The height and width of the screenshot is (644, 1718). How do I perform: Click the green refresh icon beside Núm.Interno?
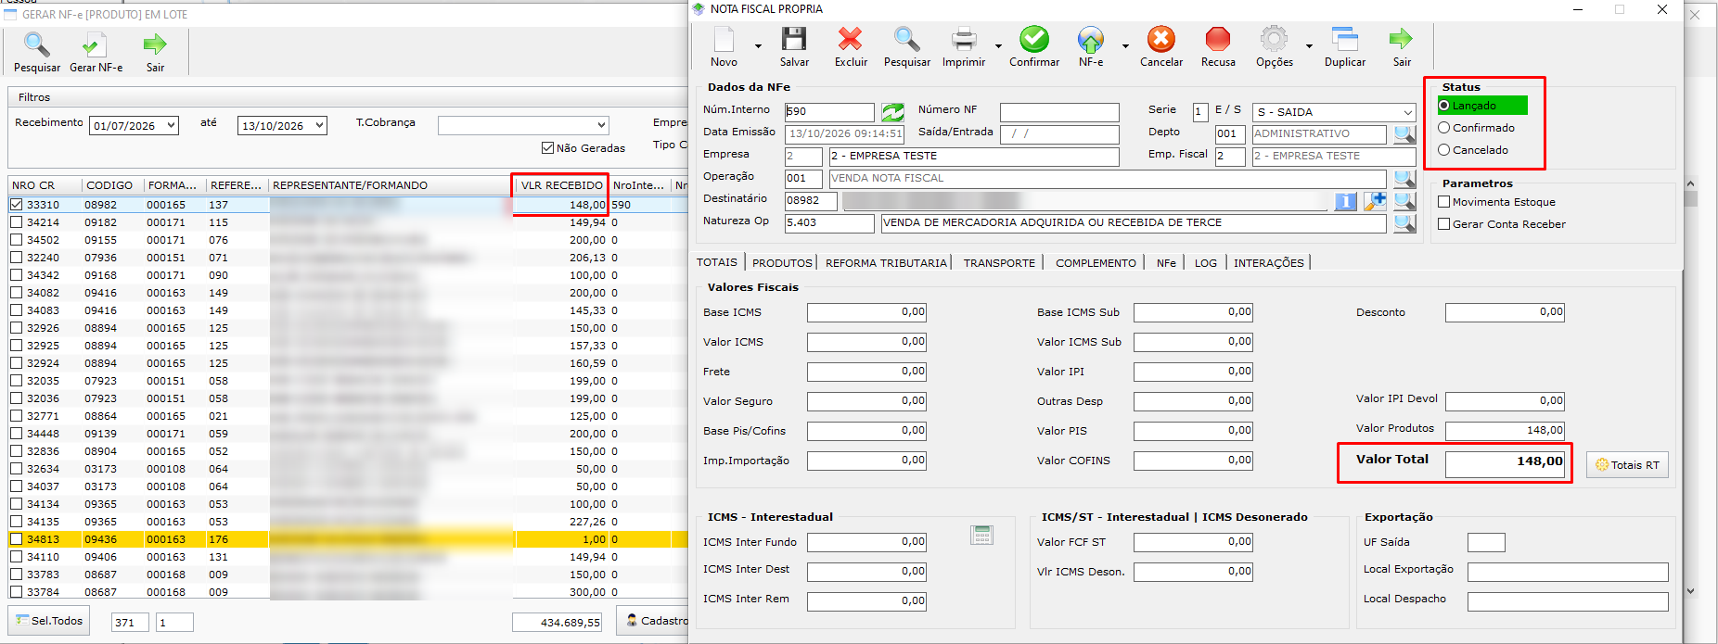tap(892, 112)
